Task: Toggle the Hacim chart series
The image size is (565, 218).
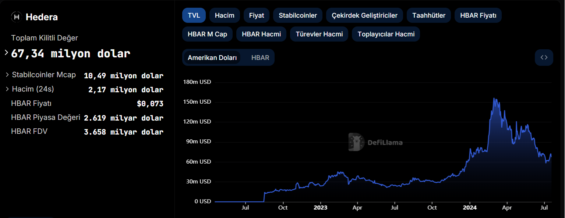Action: pos(225,15)
